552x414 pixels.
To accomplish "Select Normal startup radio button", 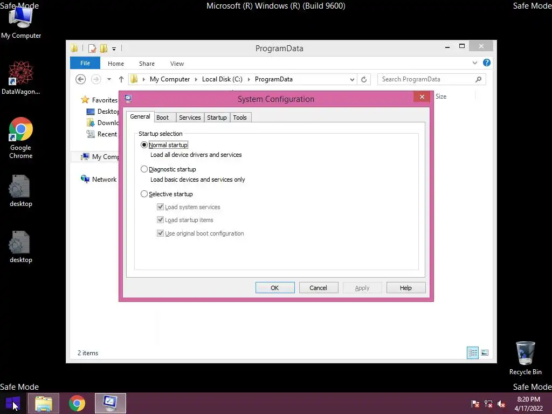I will 144,144.
